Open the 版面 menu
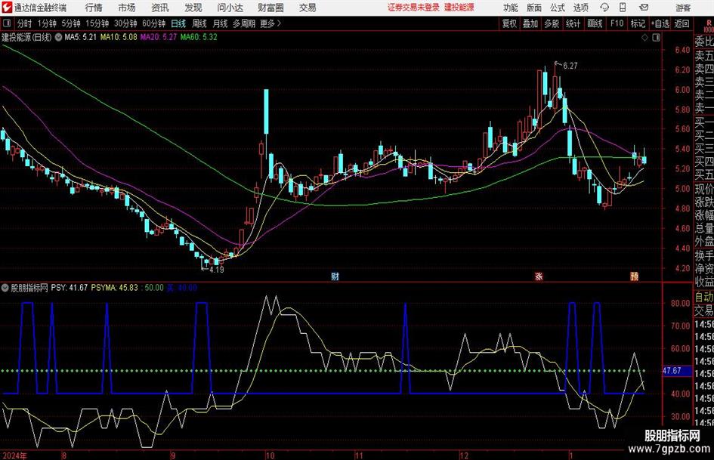The height and width of the screenshot is (460, 714). point(534,8)
